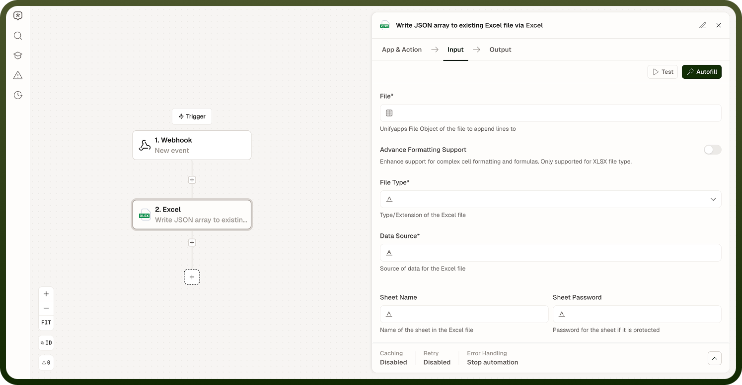
Task: Click the Trigger button above Webhook
Action: tap(192, 116)
